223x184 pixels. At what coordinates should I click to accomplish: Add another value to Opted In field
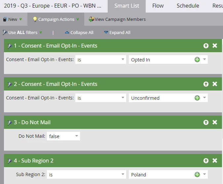coord(197,59)
